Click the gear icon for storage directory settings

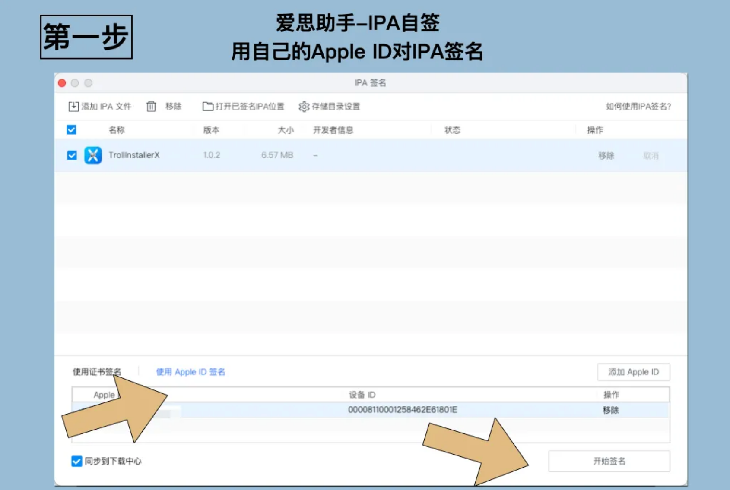point(304,107)
